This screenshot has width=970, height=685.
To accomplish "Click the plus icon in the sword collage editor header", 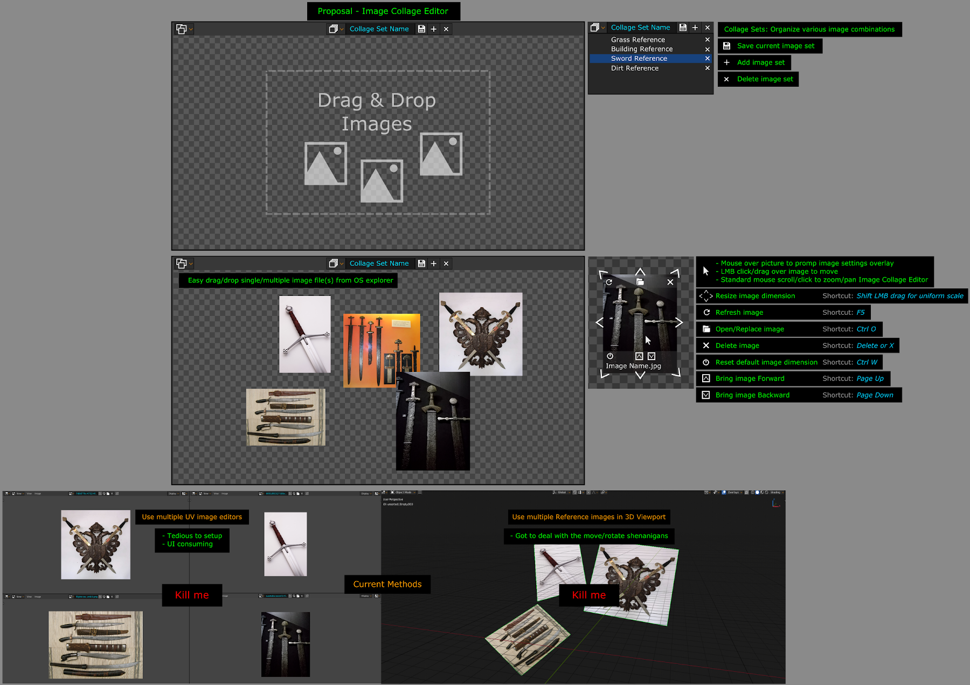I will tap(434, 264).
